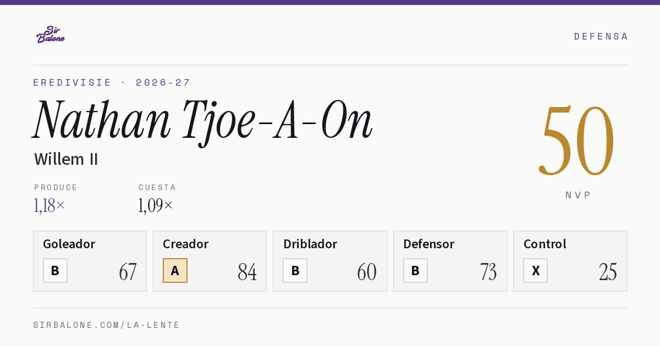Select the 1,09× cuesta value
This screenshot has height=346, width=660.
pyautogui.click(x=156, y=205)
